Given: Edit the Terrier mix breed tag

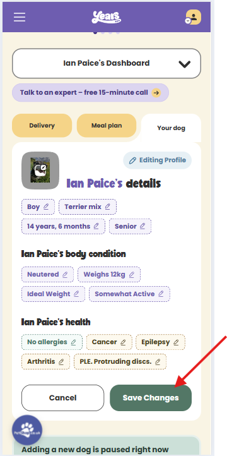Looking at the screenshot, I should click(x=88, y=207).
